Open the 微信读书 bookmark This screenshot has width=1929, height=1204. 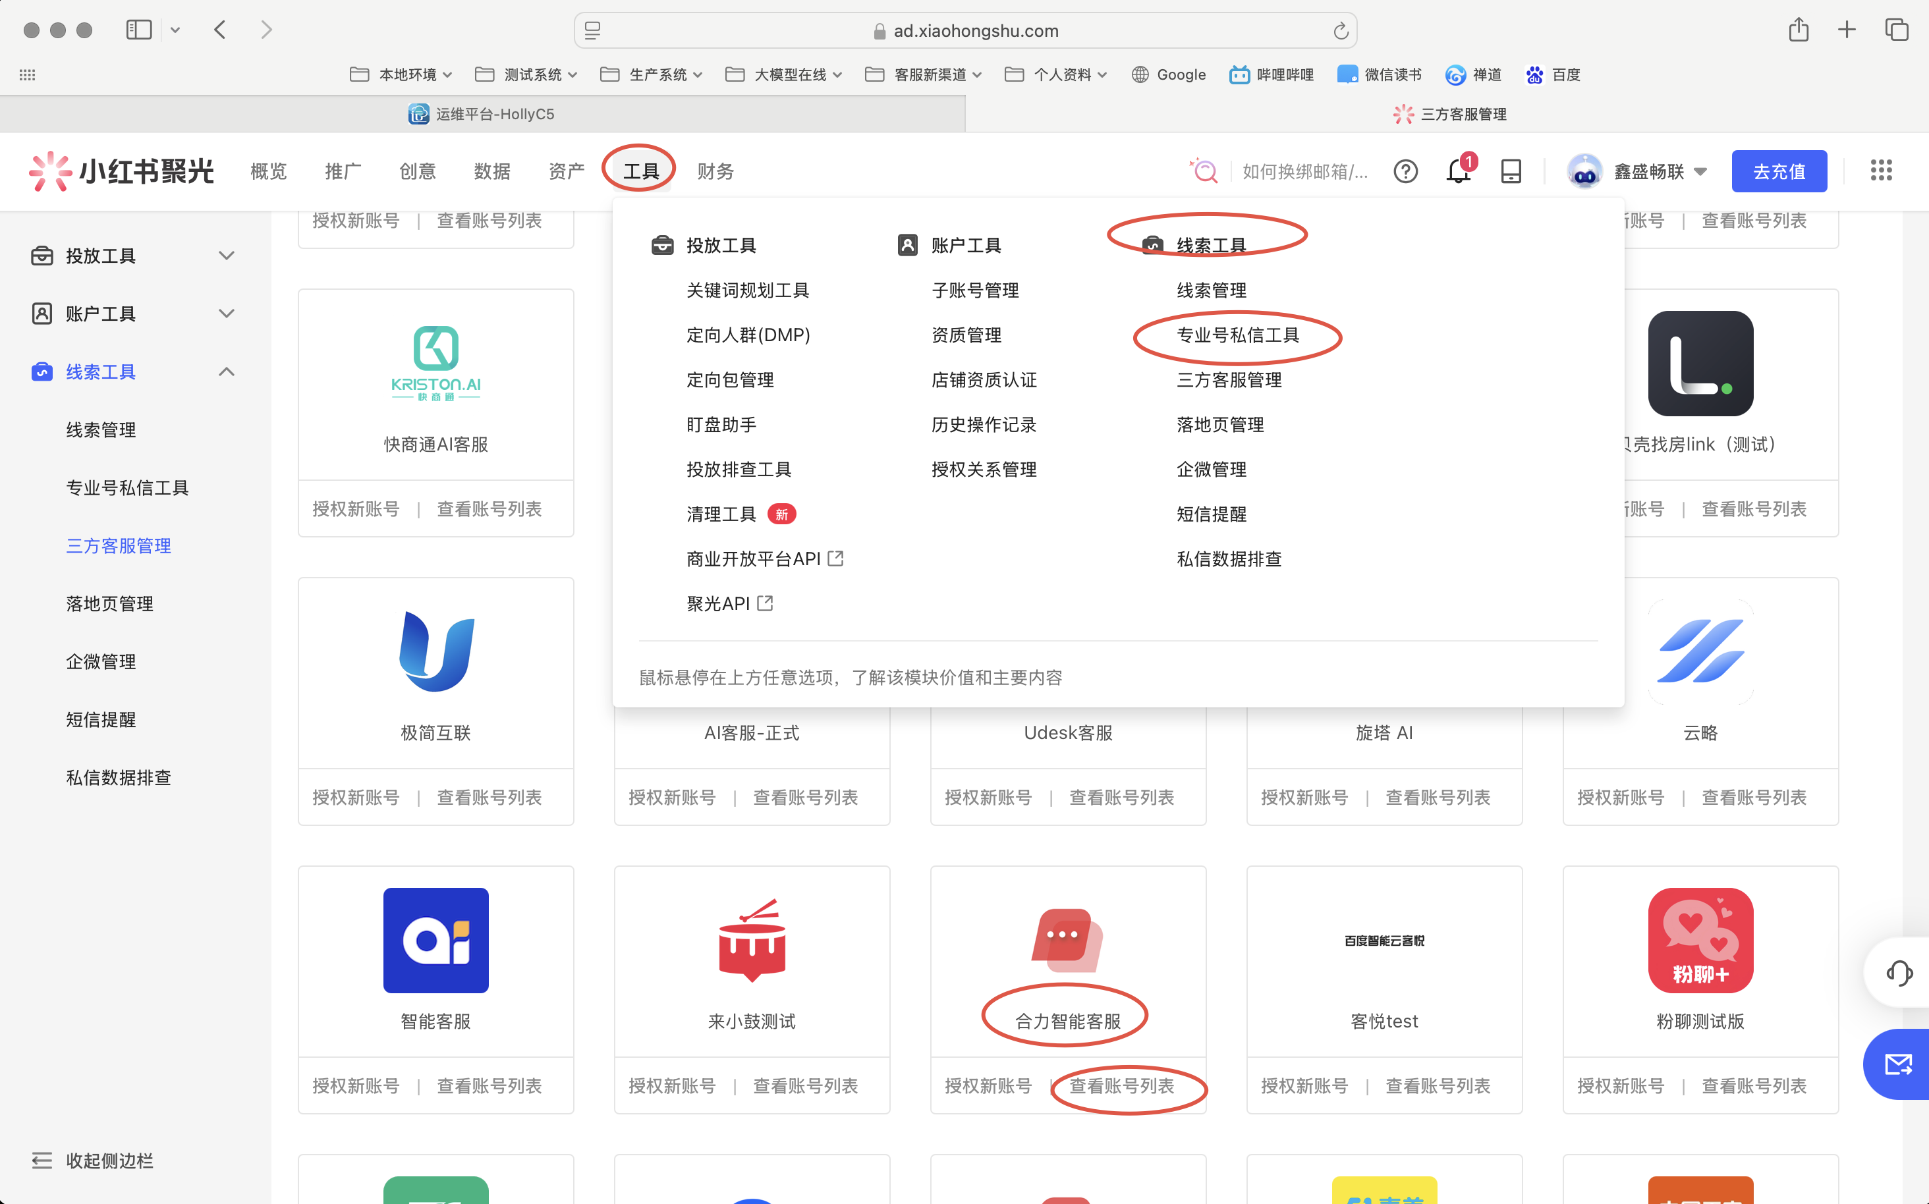click(1380, 75)
